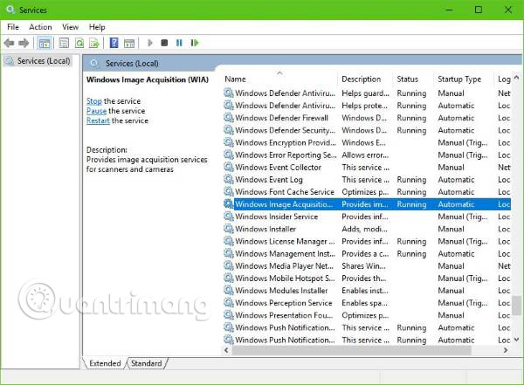Click gear icon of Windows Font Cache Service
524x385 pixels.
tap(229, 192)
